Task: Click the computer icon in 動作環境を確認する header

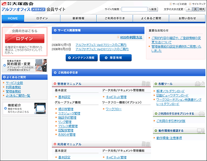Action: click(x=200, y=130)
